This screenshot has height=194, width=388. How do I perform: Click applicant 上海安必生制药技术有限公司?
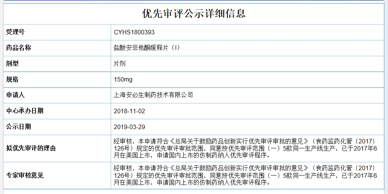pos(153,95)
